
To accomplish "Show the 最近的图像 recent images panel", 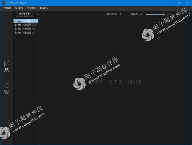I will pos(7,89).
